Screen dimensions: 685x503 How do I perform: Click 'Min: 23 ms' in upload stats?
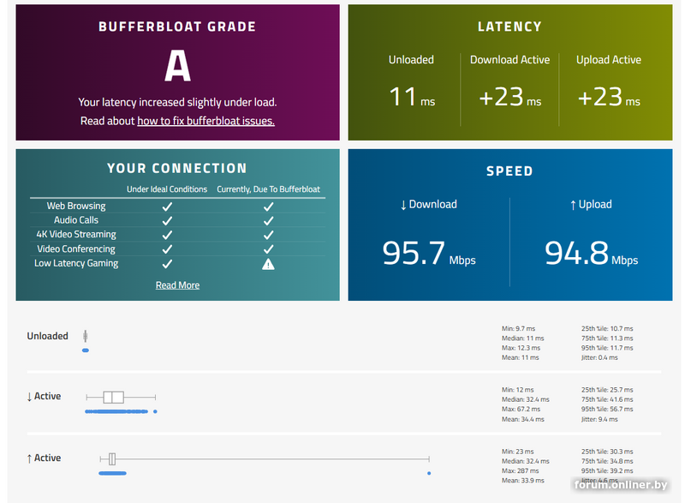[x=518, y=452]
